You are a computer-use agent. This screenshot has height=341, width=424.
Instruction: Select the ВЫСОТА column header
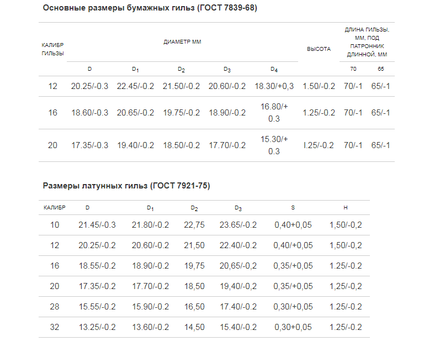(x=319, y=49)
